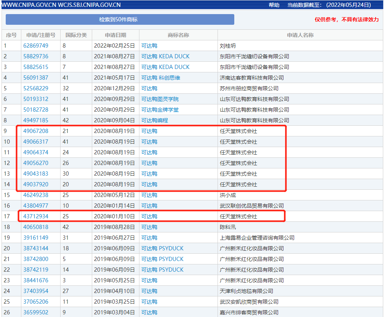The image size is (384, 317).
Task: Open registration number 38742119
Action: [x=36, y=270]
